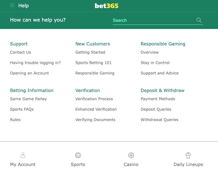Click the bet365 logo
The width and height of the screenshot is (218, 183).
click(106, 5)
